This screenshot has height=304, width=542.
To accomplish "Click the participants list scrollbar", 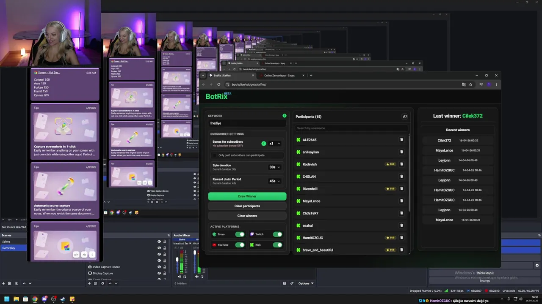I will [409, 173].
